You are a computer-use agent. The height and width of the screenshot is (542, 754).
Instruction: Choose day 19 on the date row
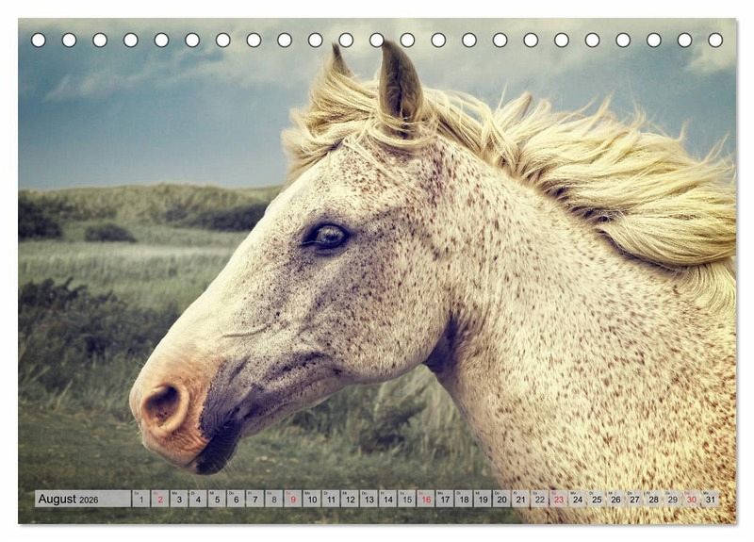click(x=483, y=499)
